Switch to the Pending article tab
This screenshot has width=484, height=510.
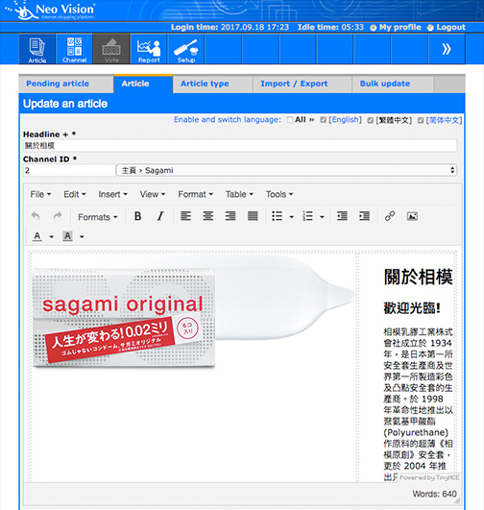coord(66,84)
